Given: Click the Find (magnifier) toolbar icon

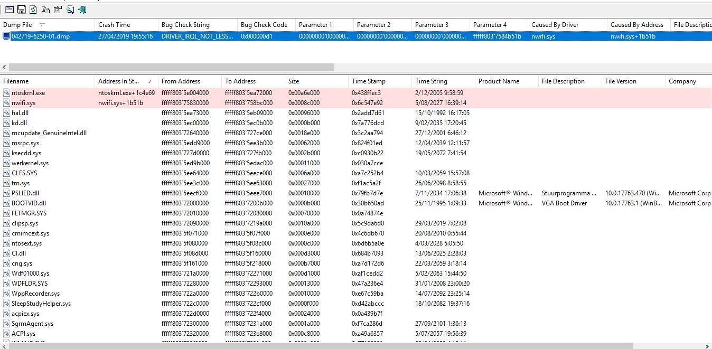Looking at the screenshot, I should pyautogui.click(x=70, y=10).
